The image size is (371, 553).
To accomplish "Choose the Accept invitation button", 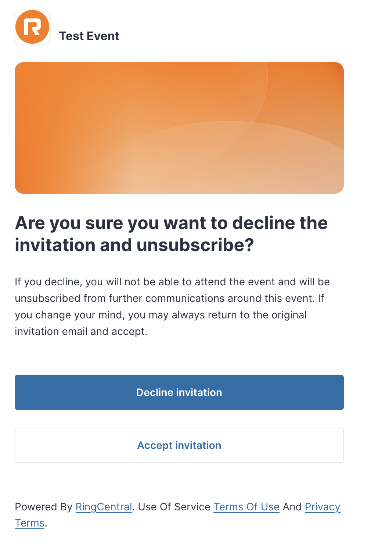I will coord(179,445).
